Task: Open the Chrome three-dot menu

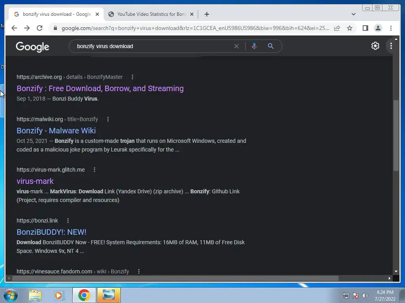Action: point(391,28)
